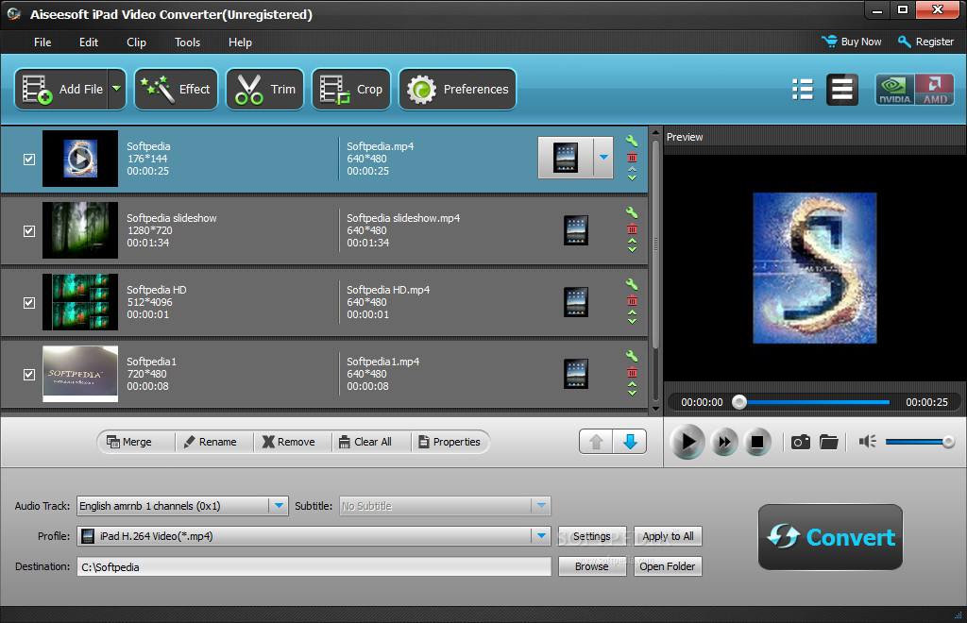Screen dimensions: 967x623
Task: Click the Destination path field
Action: [x=314, y=566]
